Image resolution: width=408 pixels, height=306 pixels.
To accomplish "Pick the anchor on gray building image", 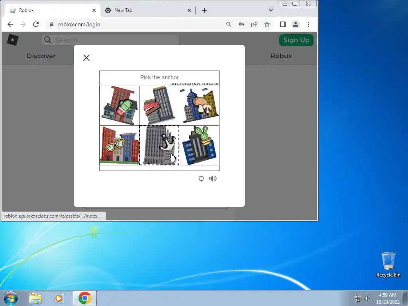I will point(159,145).
